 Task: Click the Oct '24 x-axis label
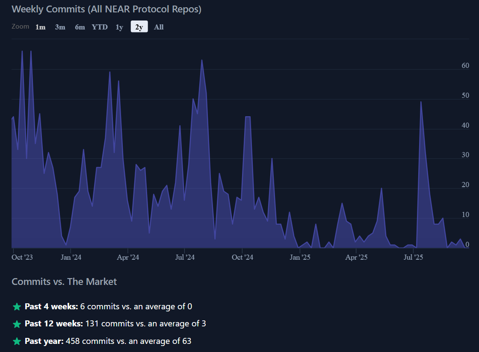pyautogui.click(x=242, y=257)
